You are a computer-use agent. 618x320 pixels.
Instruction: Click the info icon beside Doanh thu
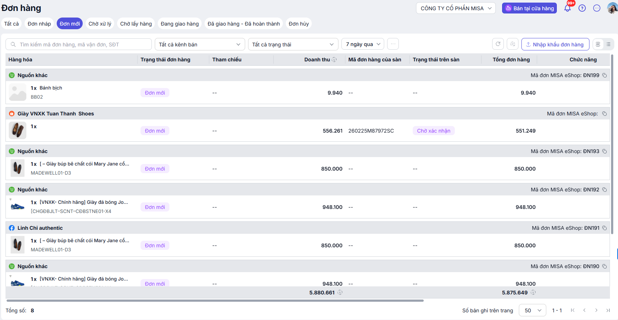pos(334,60)
